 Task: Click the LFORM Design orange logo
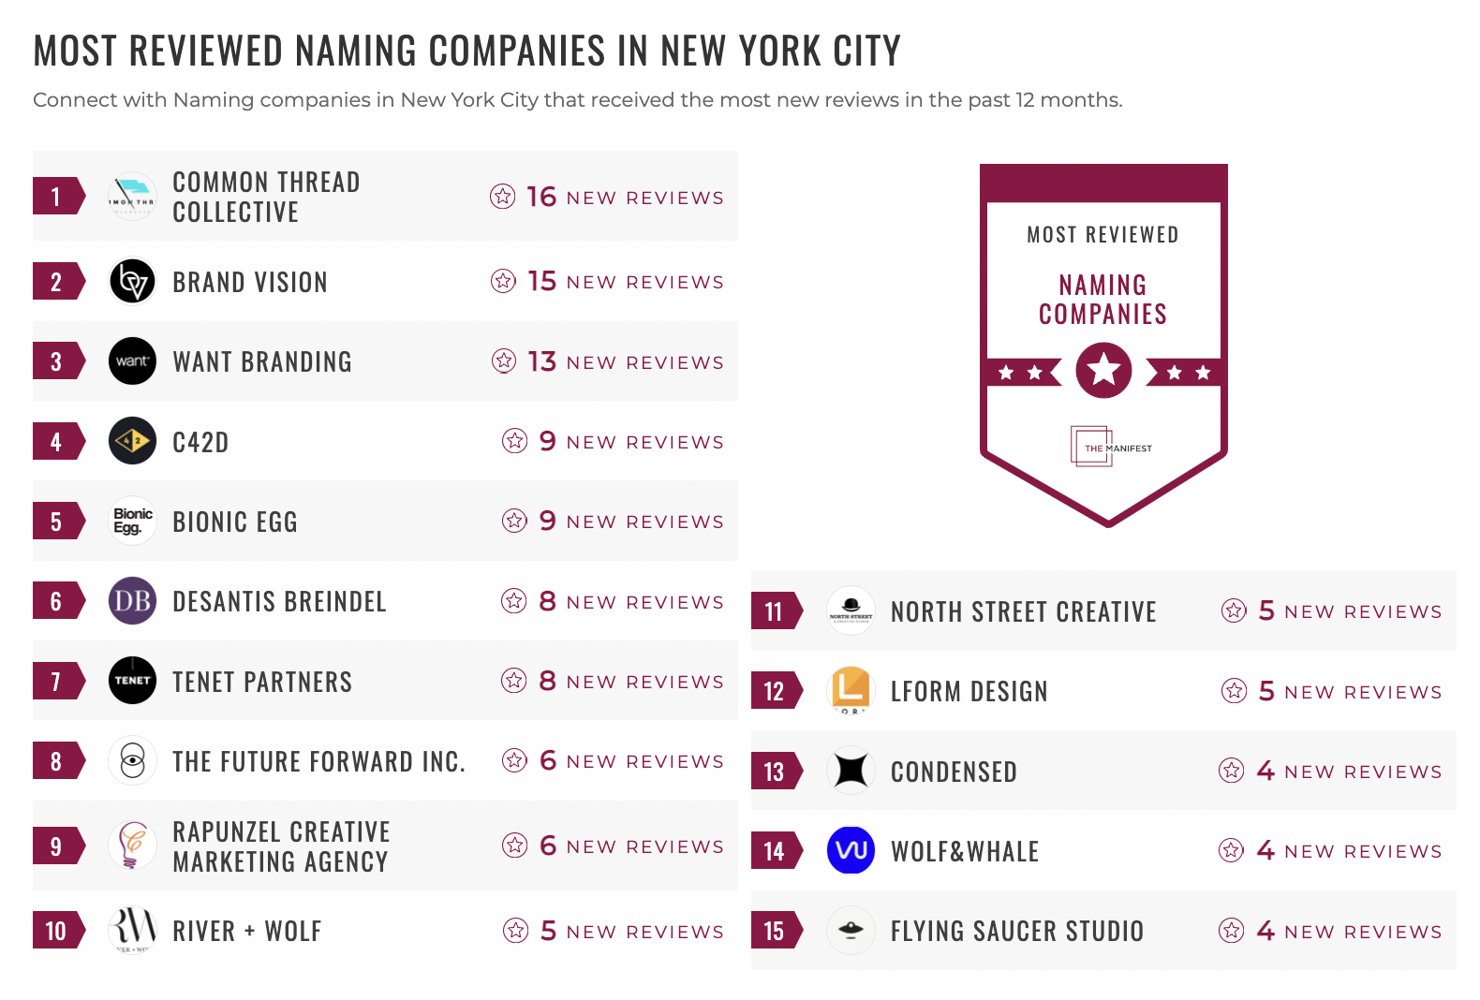click(x=851, y=690)
